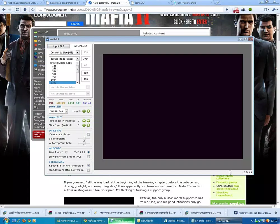
Task: Open the Convert to Size (MB) dropdown
Action: [78, 52]
